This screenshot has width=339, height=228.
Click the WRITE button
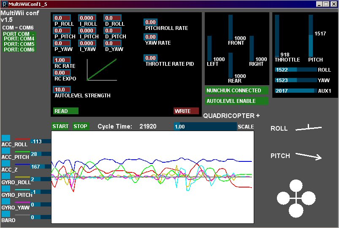click(186, 111)
